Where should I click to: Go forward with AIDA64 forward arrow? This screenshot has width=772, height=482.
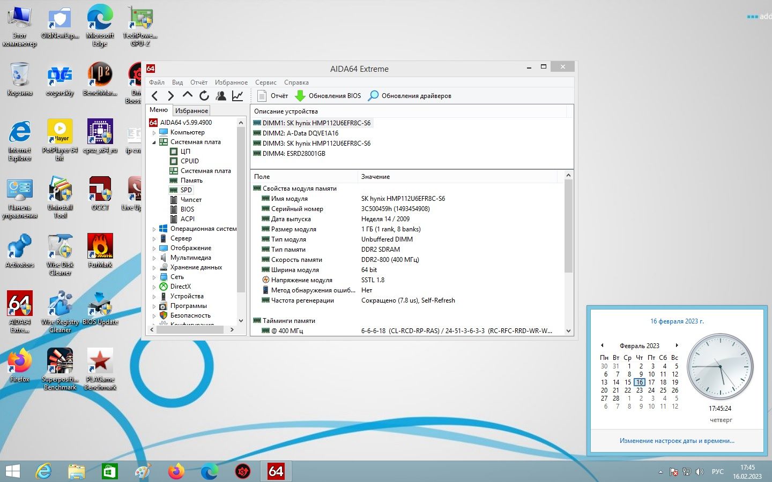[x=170, y=96]
